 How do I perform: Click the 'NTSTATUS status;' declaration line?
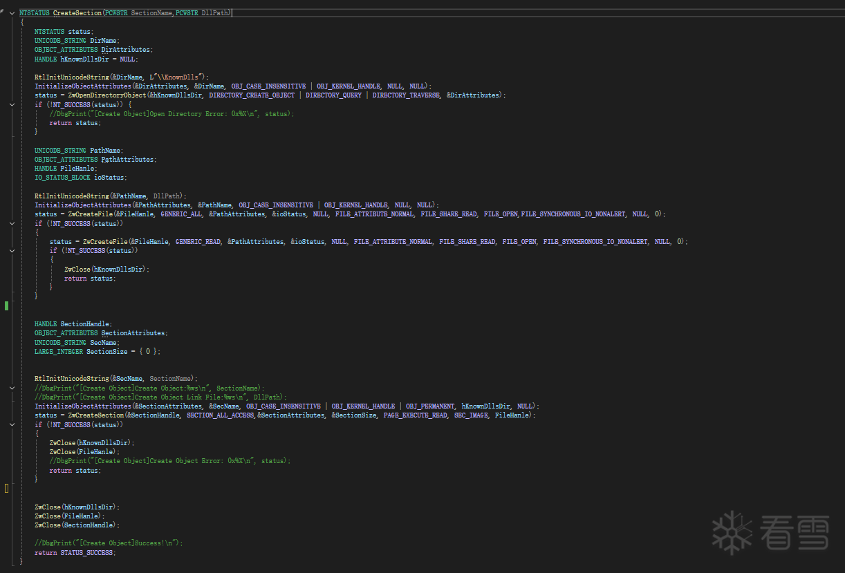click(64, 31)
